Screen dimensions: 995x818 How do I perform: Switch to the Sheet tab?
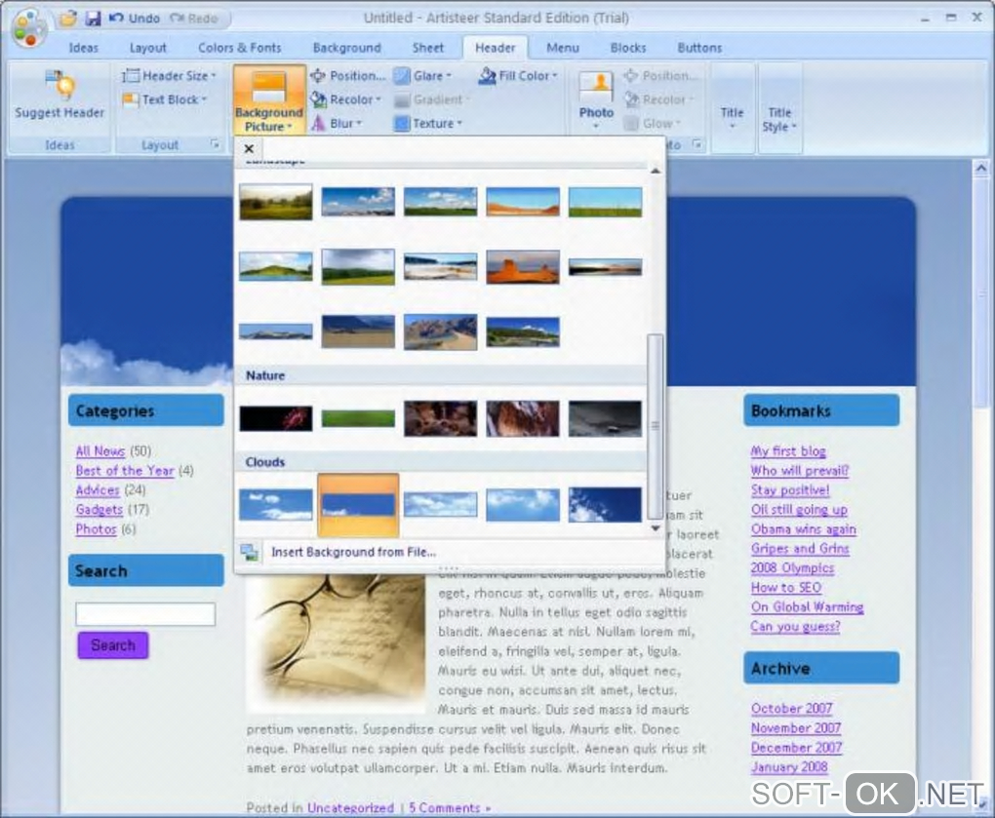coord(428,48)
